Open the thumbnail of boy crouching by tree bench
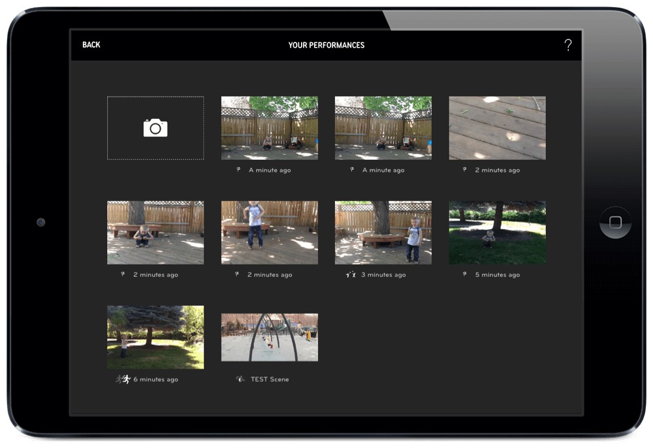This screenshot has width=653, height=448. coord(155,232)
